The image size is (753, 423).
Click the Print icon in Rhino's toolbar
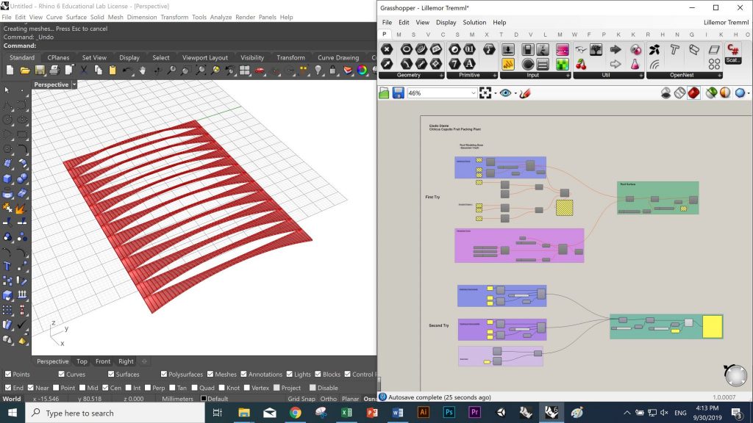click(54, 70)
